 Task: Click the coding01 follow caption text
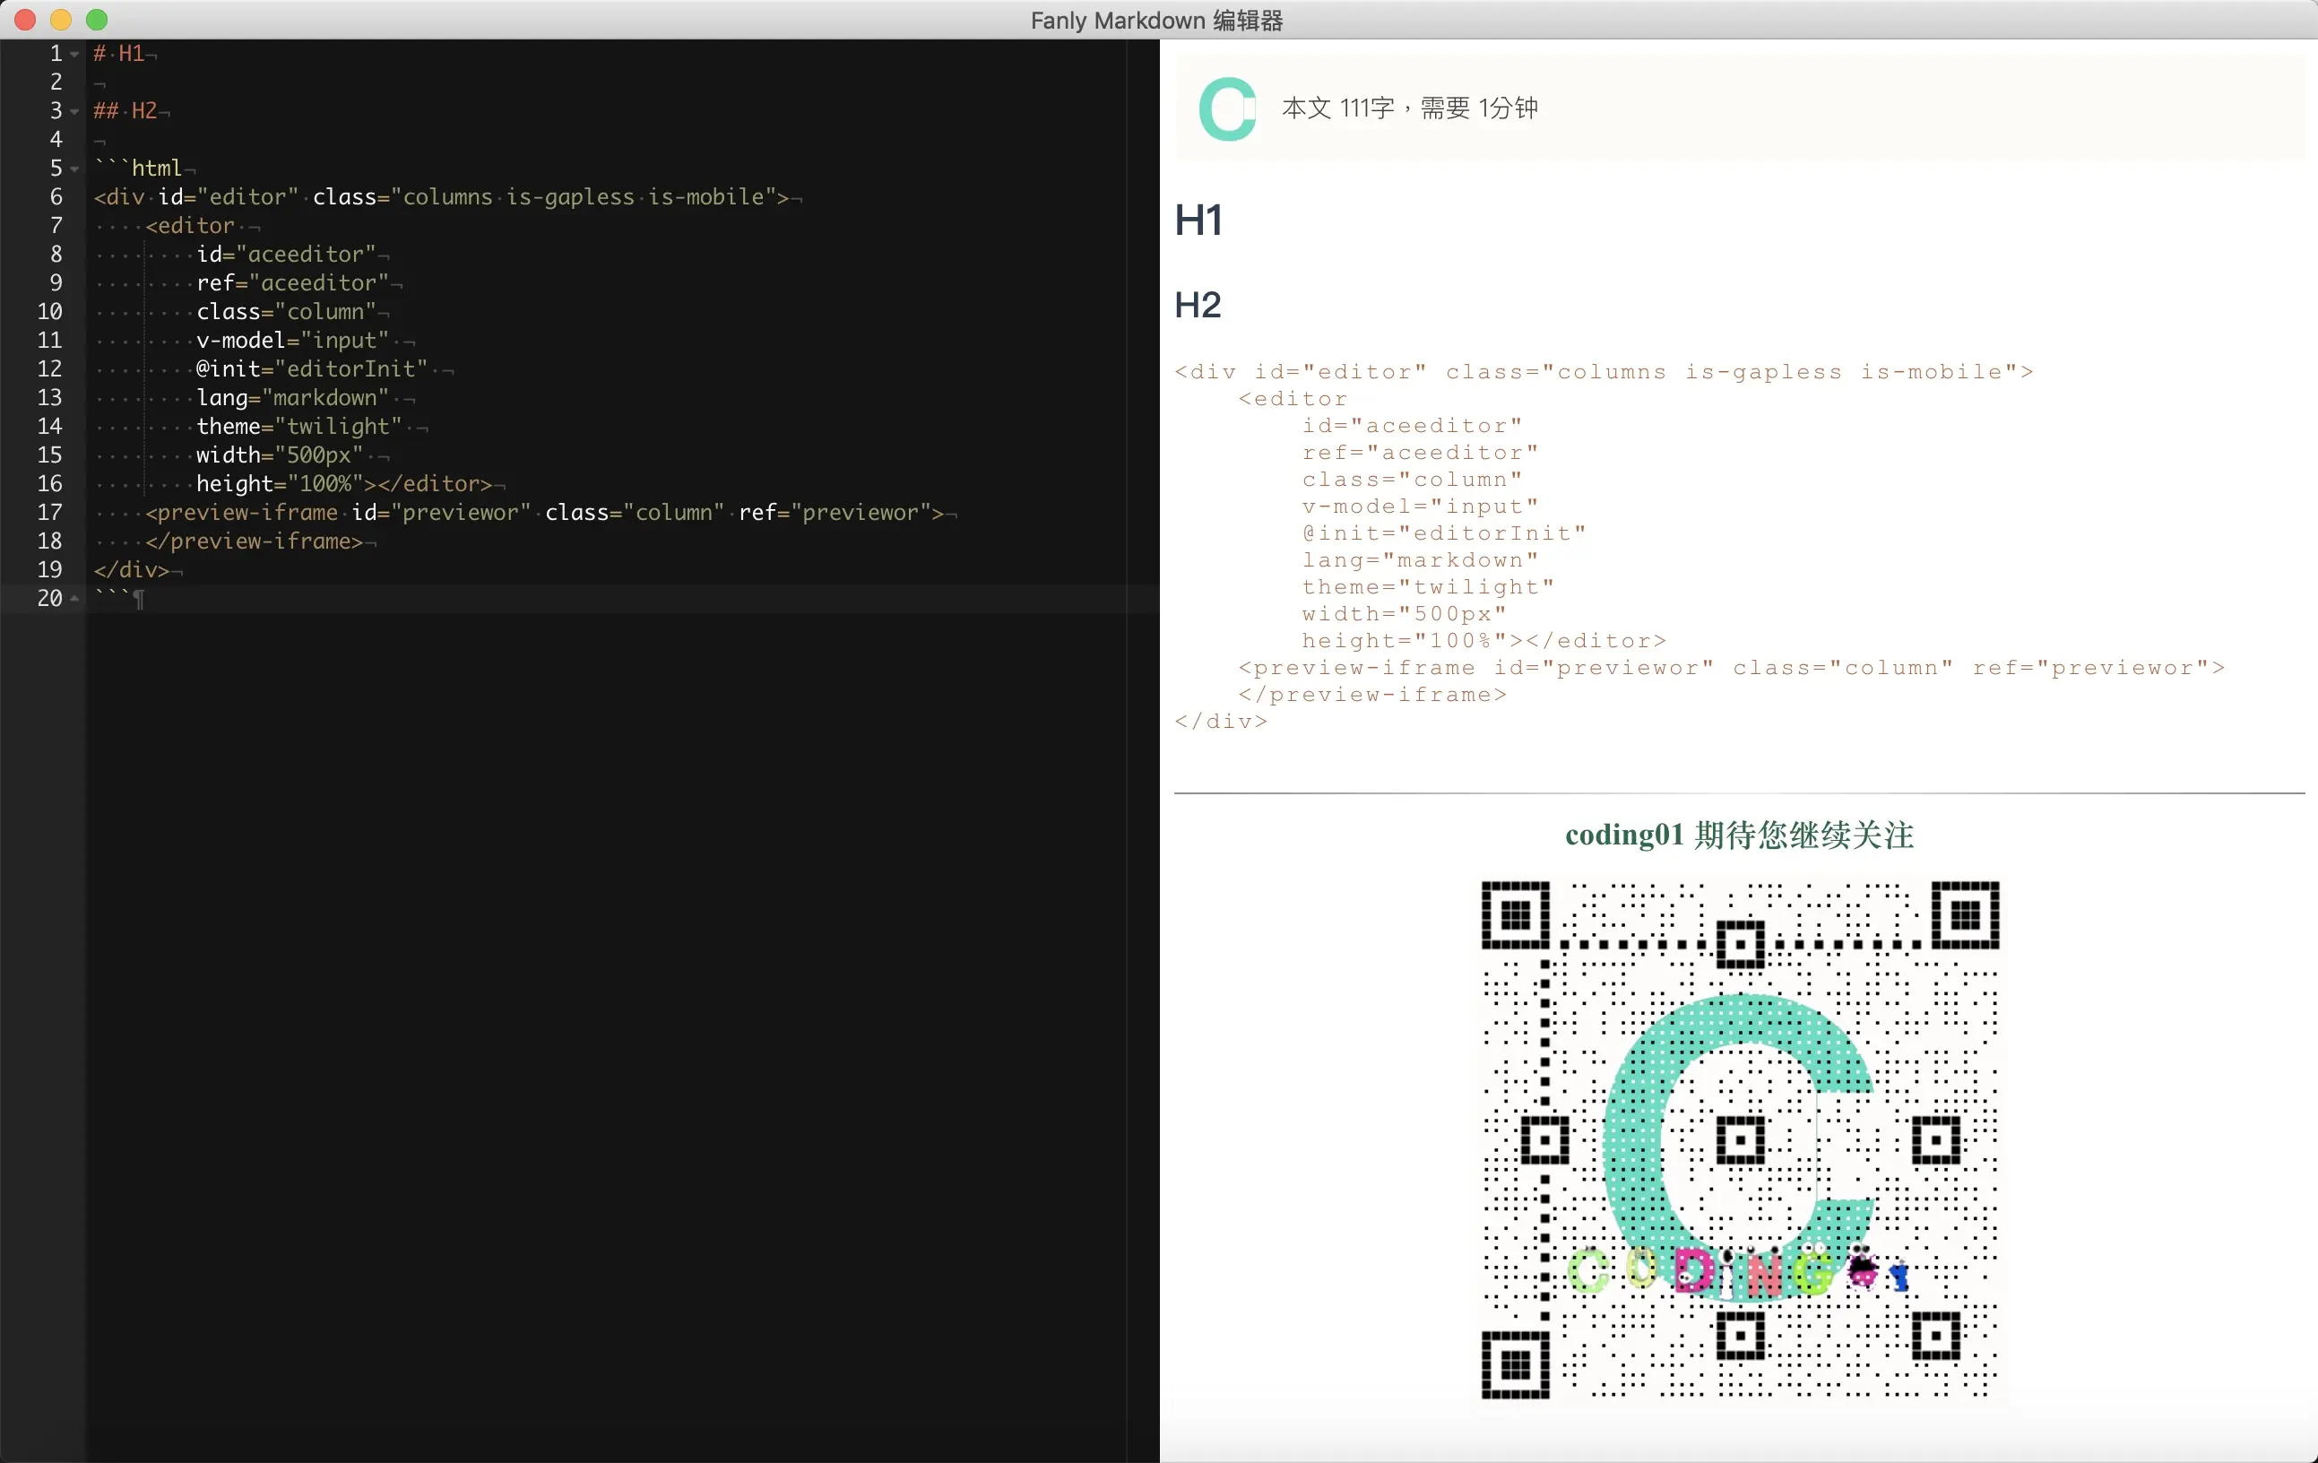point(1739,835)
